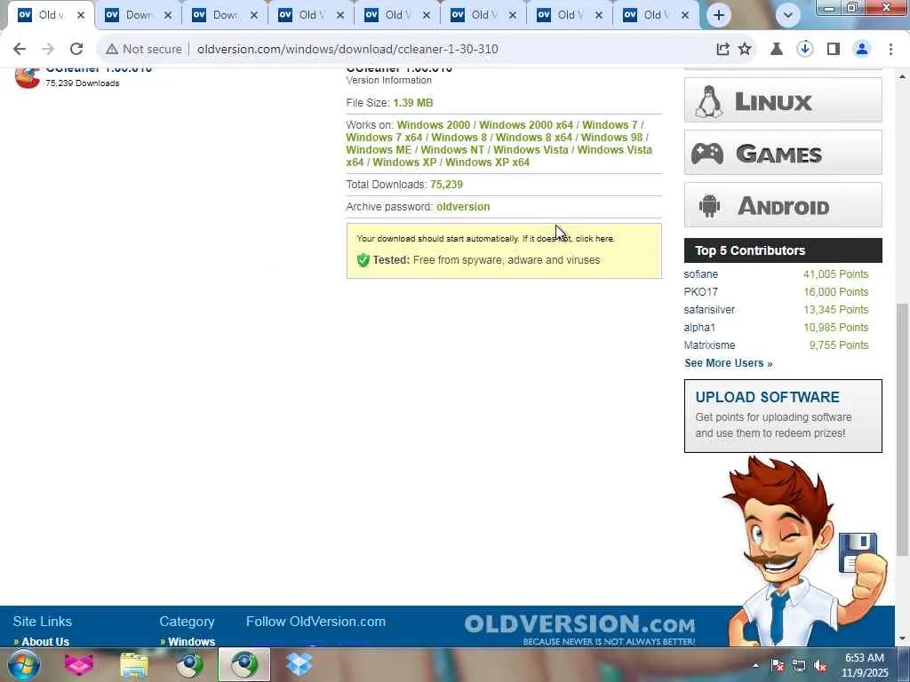Viewport: 910px width, 682px height.
Task: Open the Android category button
Action: click(783, 205)
